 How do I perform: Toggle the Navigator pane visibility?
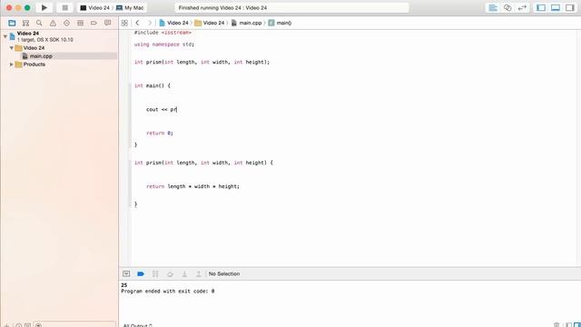click(x=541, y=8)
